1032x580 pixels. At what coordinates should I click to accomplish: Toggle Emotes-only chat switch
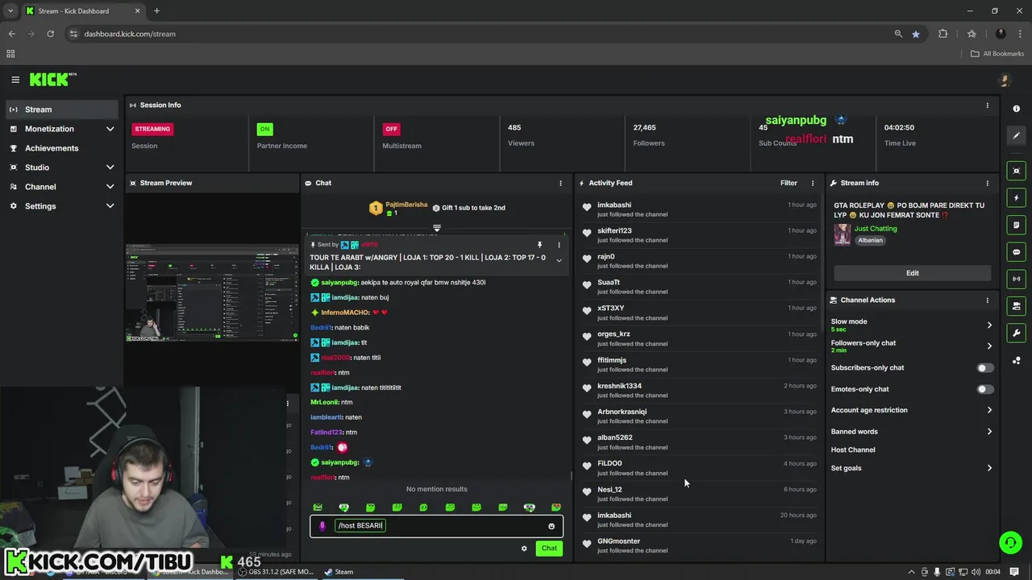pyautogui.click(x=985, y=389)
